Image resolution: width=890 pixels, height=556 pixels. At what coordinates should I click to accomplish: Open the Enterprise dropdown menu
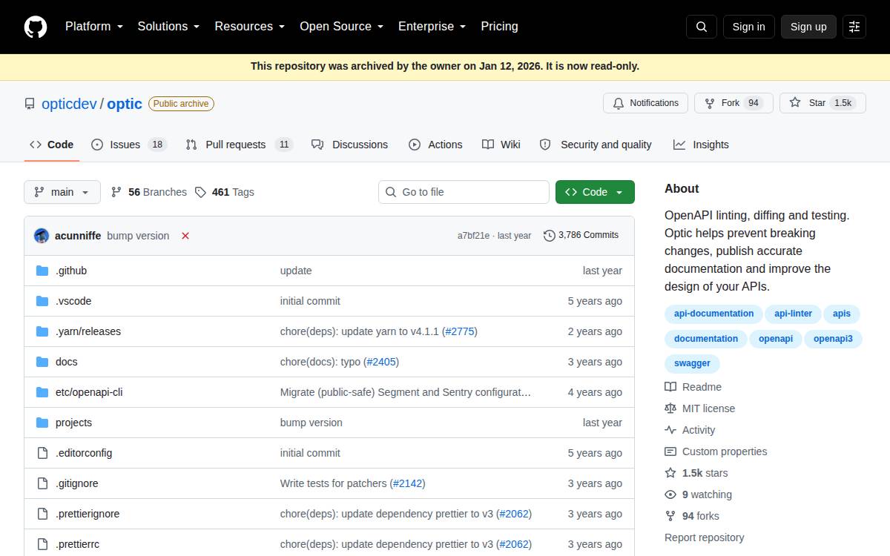click(432, 27)
